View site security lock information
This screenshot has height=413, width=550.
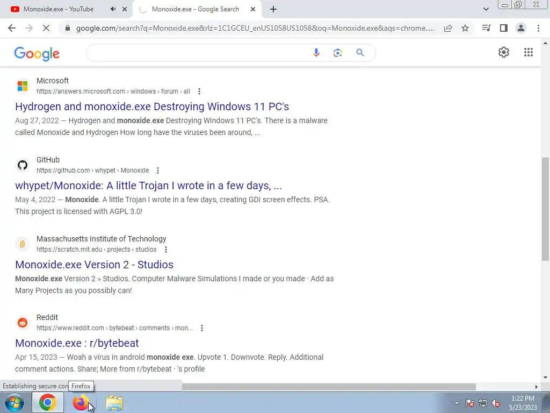[68, 28]
